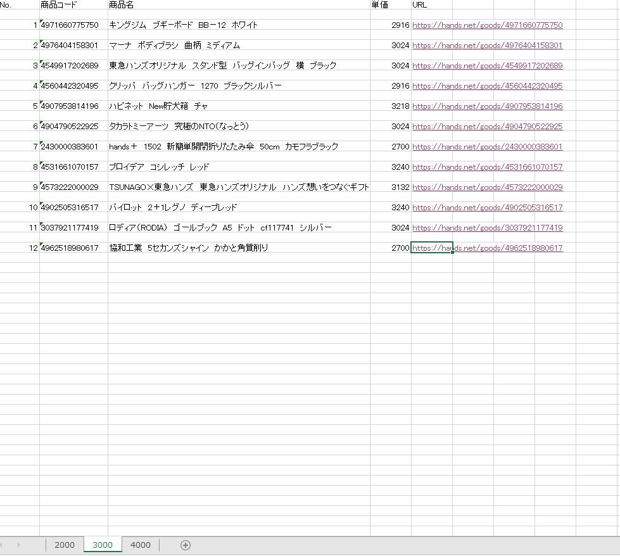This screenshot has height=556, width=620.
Task: Select the URL header cell
Action: 431,4
